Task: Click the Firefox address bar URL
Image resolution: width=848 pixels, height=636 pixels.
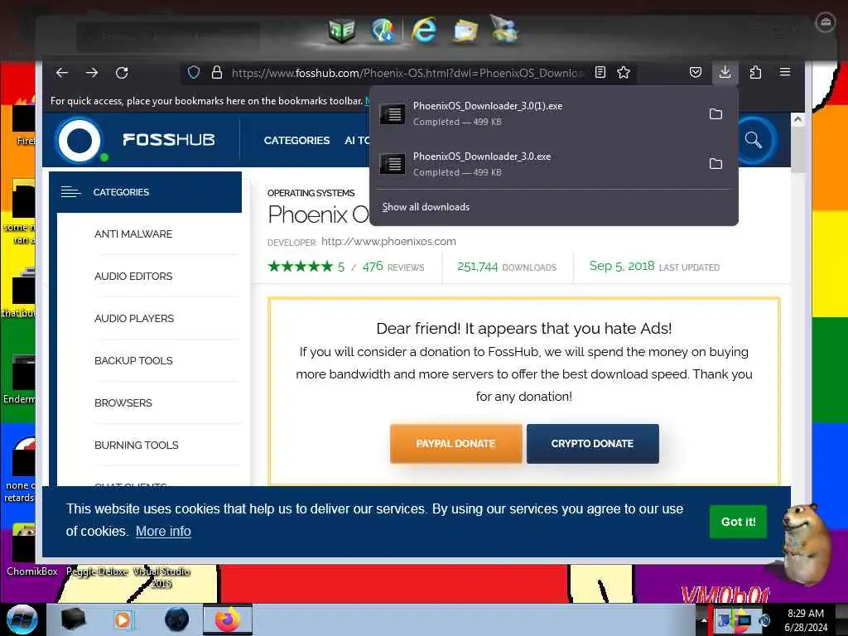Action: tap(407, 73)
